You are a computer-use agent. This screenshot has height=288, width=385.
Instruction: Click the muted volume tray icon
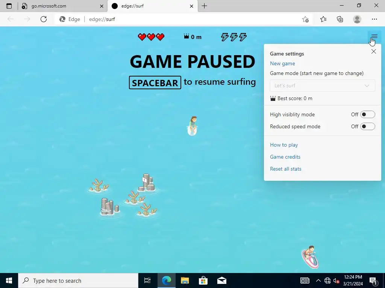(x=336, y=280)
